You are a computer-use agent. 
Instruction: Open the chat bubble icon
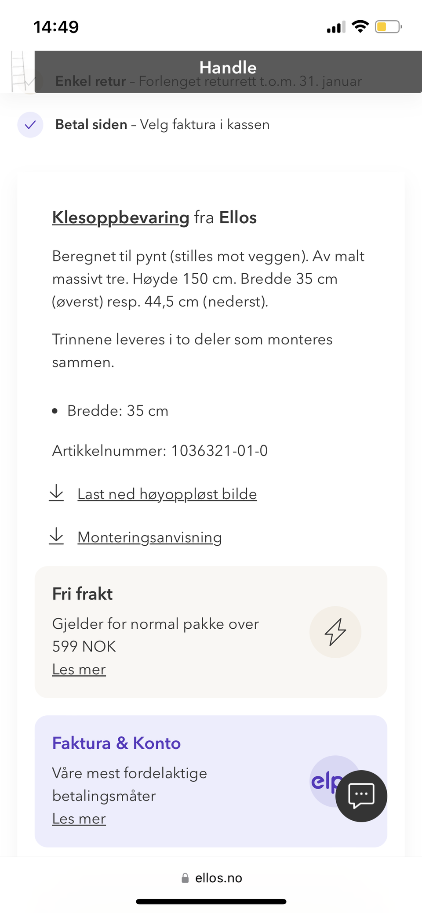click(360, 796)
